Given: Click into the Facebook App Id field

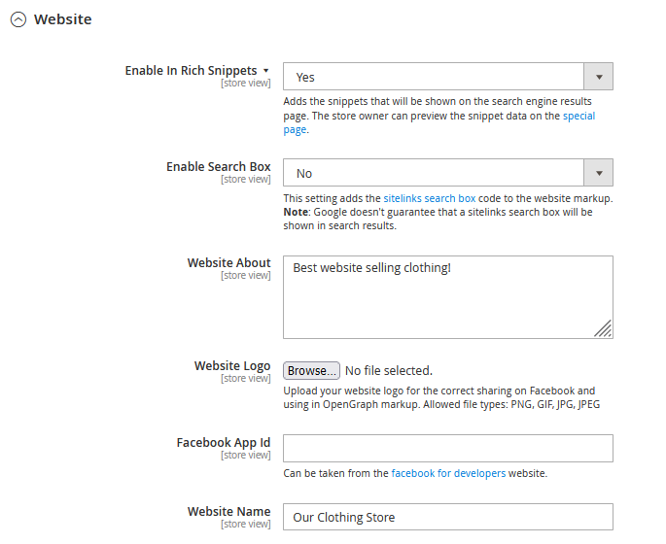Looking at the screenshot, I should click(x=447, y=448).
